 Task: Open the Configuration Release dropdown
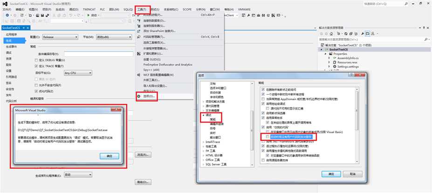(x=60, y=37)
